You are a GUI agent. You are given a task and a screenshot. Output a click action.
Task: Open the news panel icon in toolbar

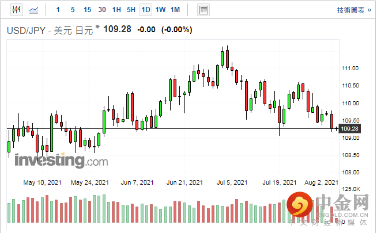203,10
